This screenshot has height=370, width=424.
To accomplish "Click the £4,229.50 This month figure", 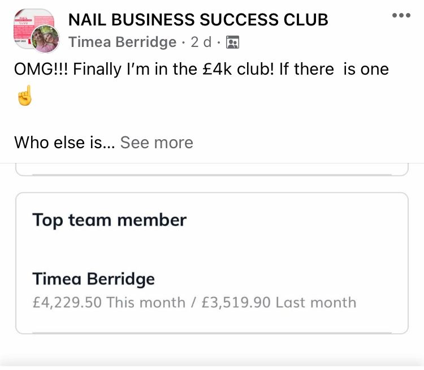I will tap(107, 302).
